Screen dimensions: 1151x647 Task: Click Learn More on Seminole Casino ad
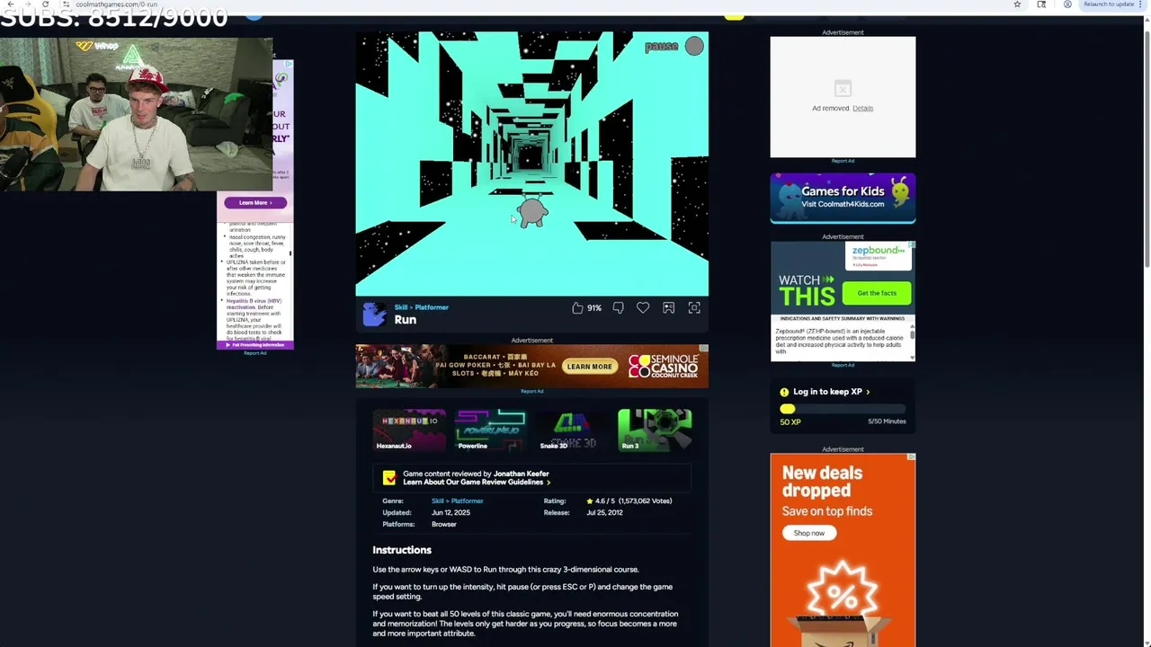click(x=590, y=367)
